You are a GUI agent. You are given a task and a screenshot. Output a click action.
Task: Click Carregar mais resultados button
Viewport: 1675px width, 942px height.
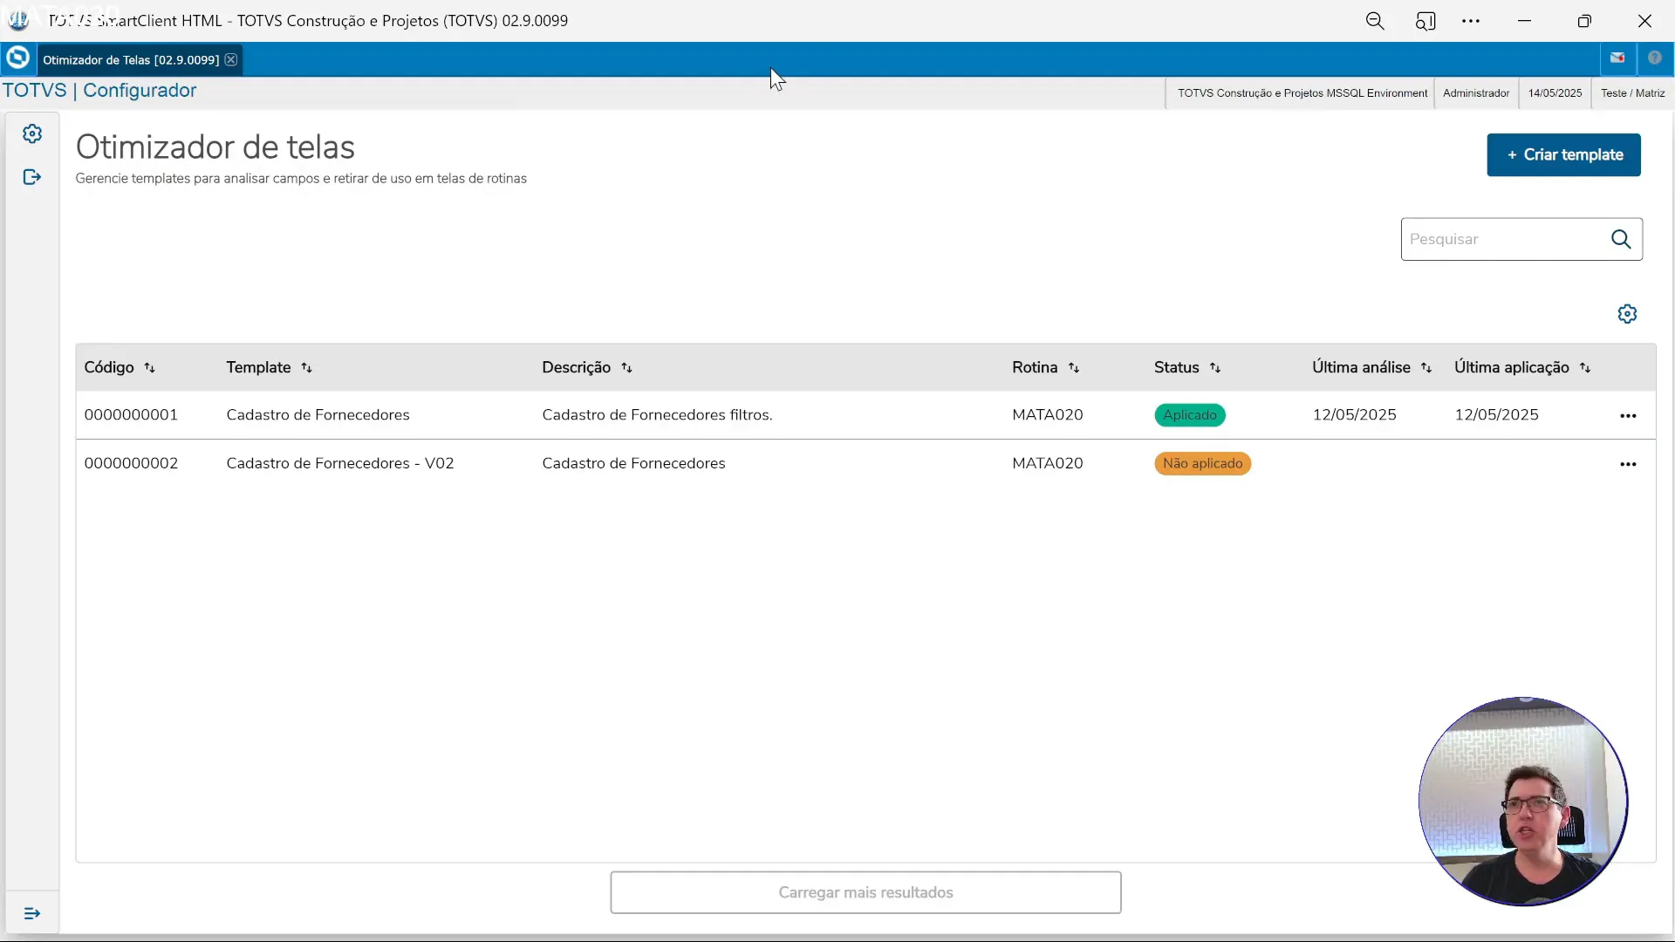click(x=865, y=892)
